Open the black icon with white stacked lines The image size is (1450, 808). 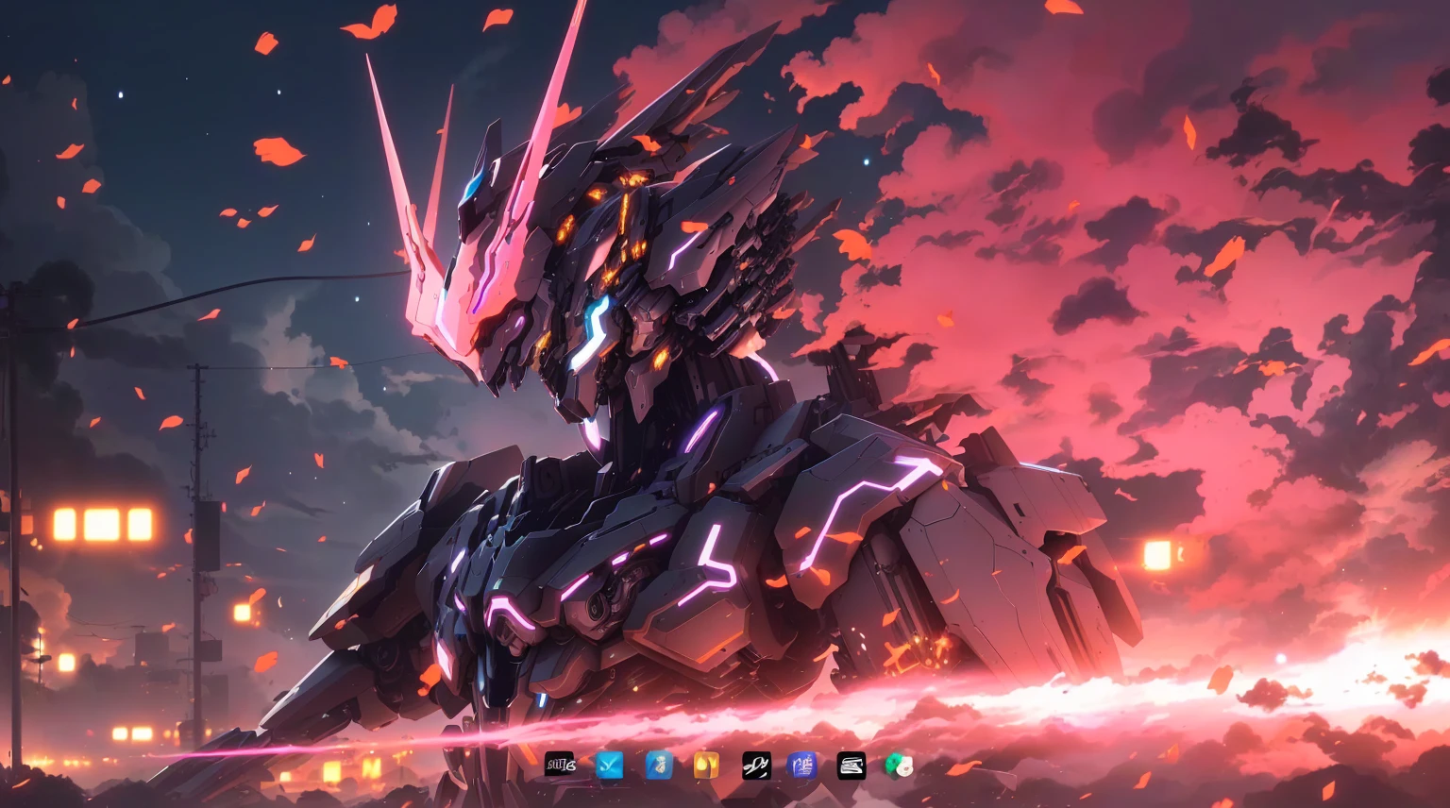[x=851, y=765]
